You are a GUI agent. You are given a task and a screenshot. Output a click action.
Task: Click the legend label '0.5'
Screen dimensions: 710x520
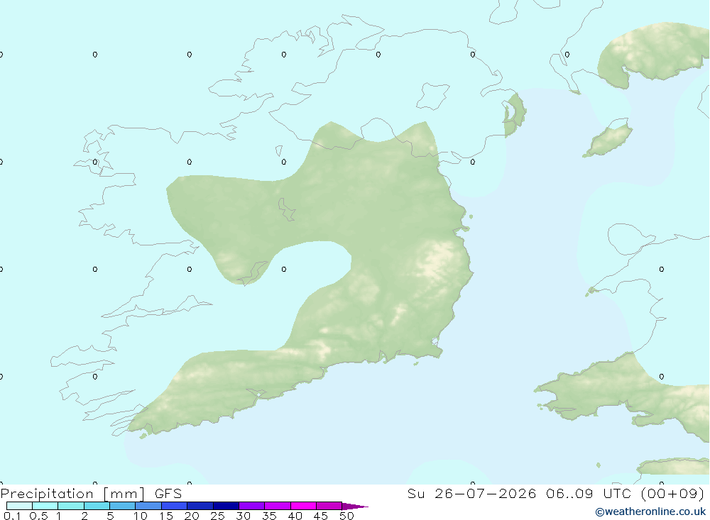click(x=38, y=516)
